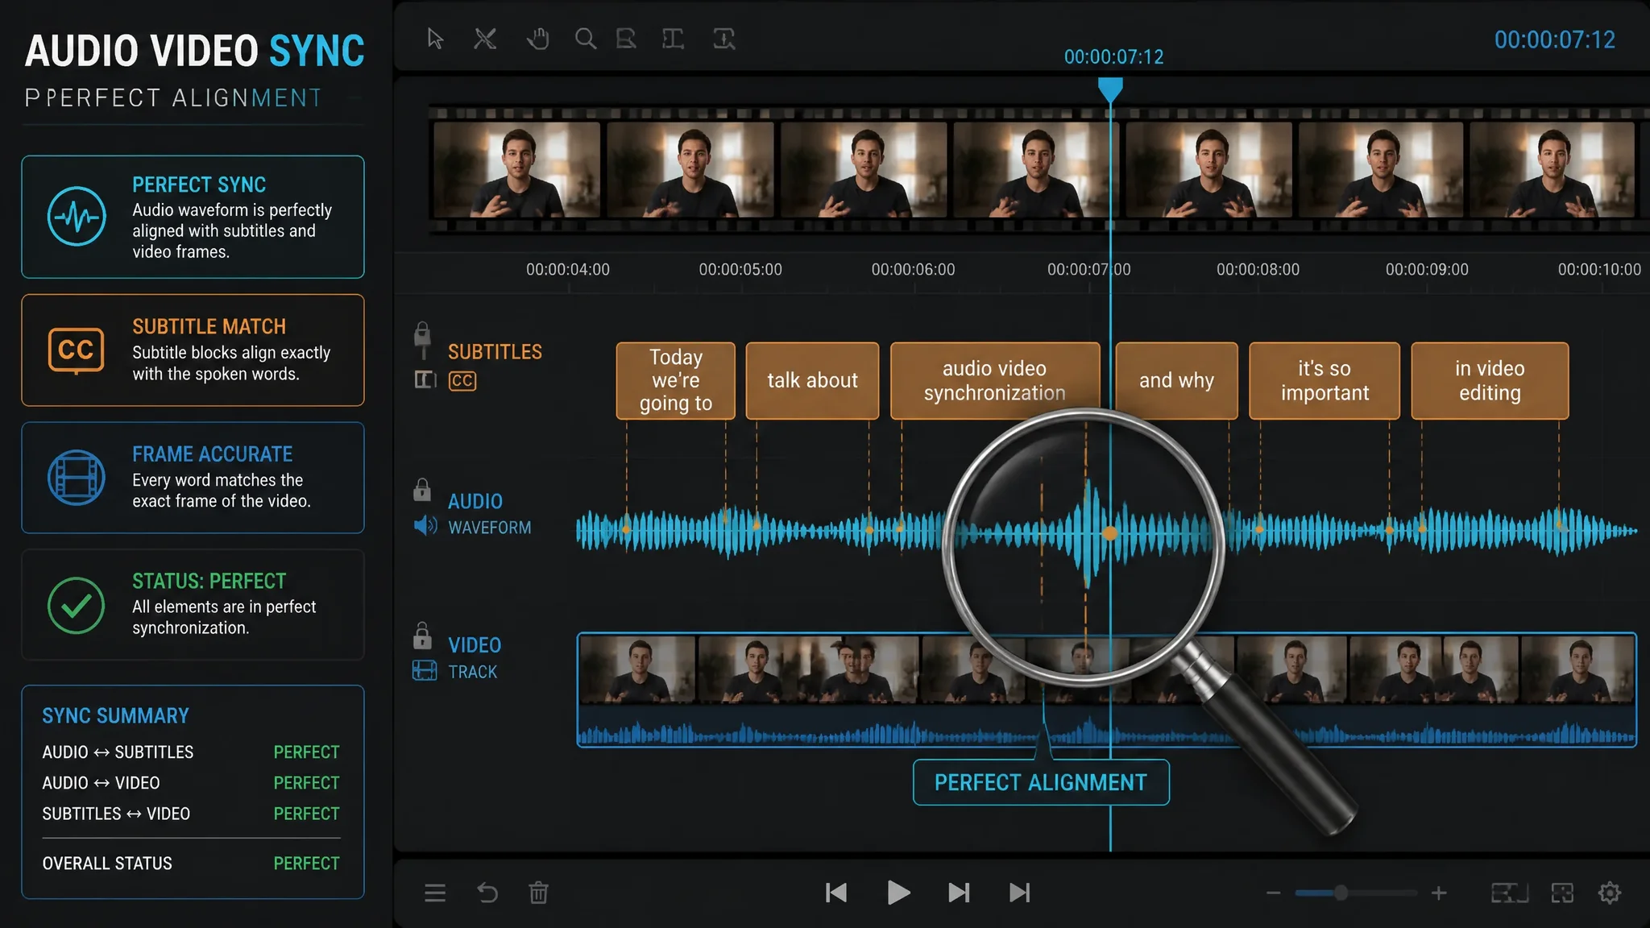Screen dimensions: 1650x928
Task: Click the first filmstrip frame thumbnail
Action: [x=516, y=169]
